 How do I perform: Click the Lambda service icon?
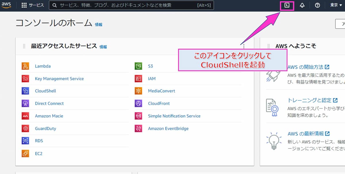pos(25,66)
